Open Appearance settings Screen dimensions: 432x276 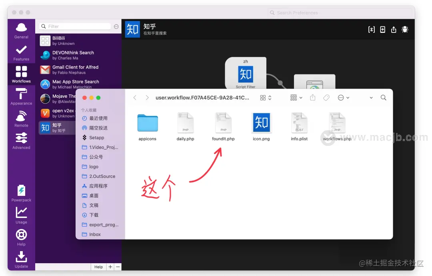click(21, 97)
